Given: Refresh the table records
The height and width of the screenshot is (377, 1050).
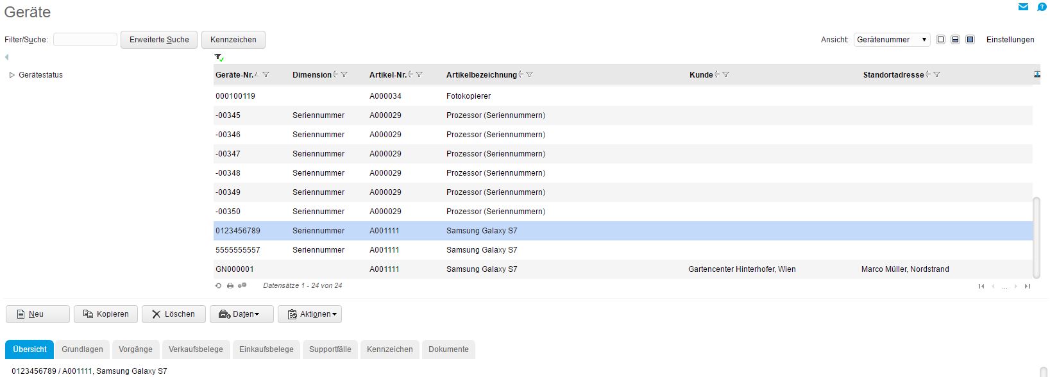Looking at the screenshot, I should pyautogui.click(x=219, y=286).
